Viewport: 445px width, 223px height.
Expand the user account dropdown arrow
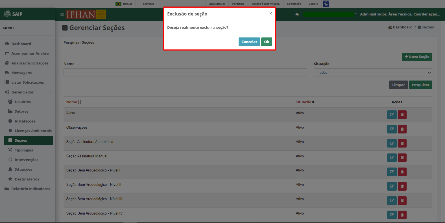click(355, 14)
